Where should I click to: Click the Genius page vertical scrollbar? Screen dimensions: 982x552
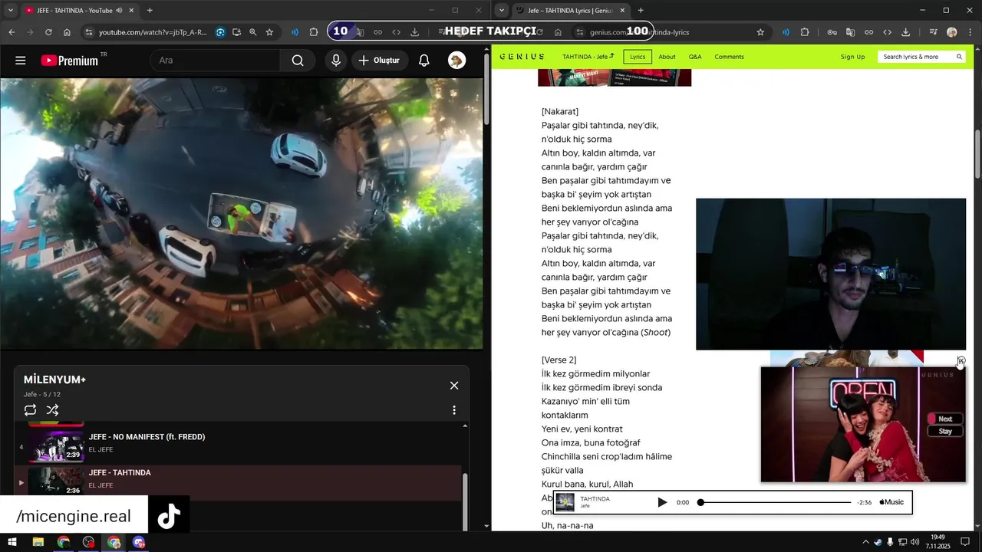pos(977,153)
